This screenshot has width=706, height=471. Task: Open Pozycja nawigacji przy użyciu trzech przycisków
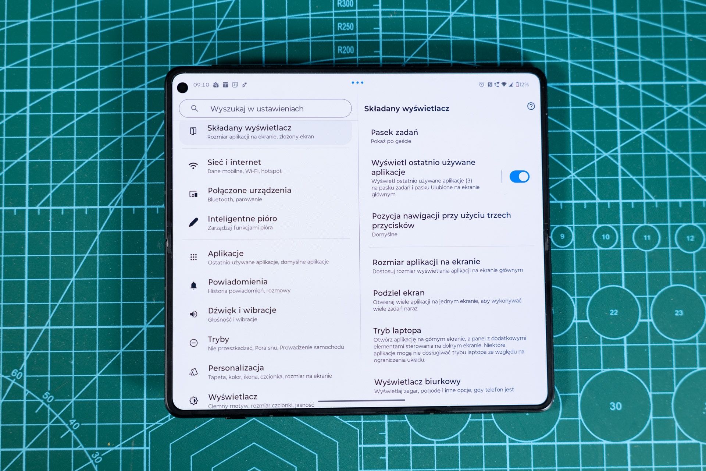tap(452, 224)
